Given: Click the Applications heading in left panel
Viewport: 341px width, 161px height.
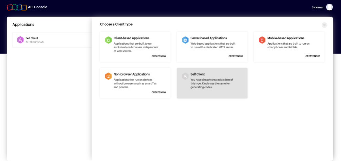Looking at the screenshot, I should pos(23,25).
